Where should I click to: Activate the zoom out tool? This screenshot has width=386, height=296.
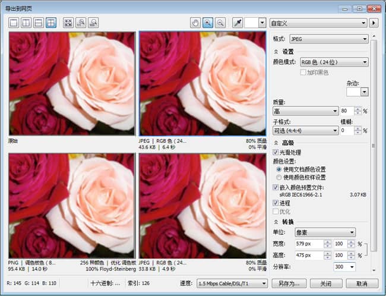point(220,23)
